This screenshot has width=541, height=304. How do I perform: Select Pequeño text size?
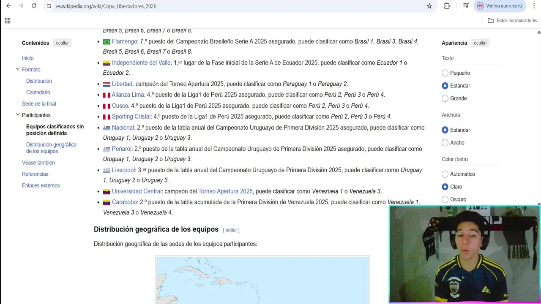[445, 73]
